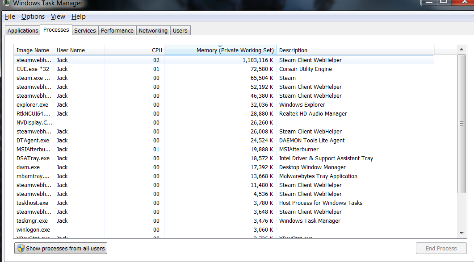Switch to the Services tab
The width and height of the screenshot is (474, 262).
(x=85, y=30)
